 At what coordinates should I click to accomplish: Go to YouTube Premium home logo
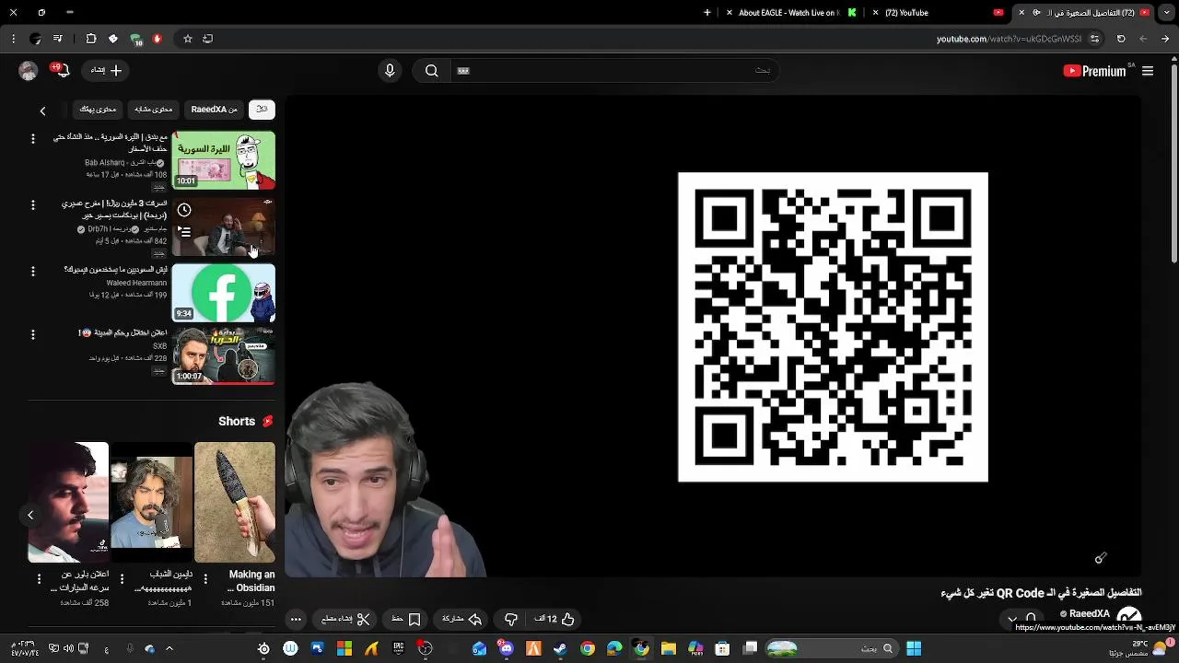click(1094, 71)
